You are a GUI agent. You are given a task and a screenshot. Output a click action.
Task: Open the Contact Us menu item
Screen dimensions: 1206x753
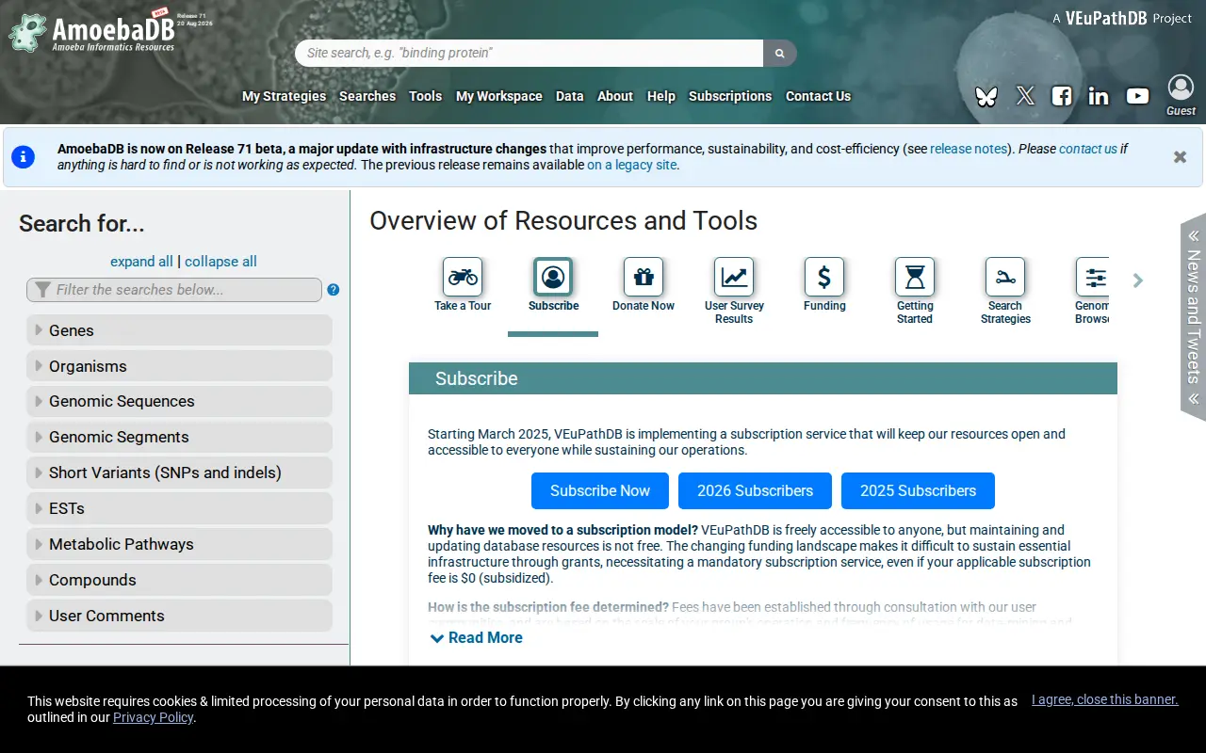pos(818,96)
